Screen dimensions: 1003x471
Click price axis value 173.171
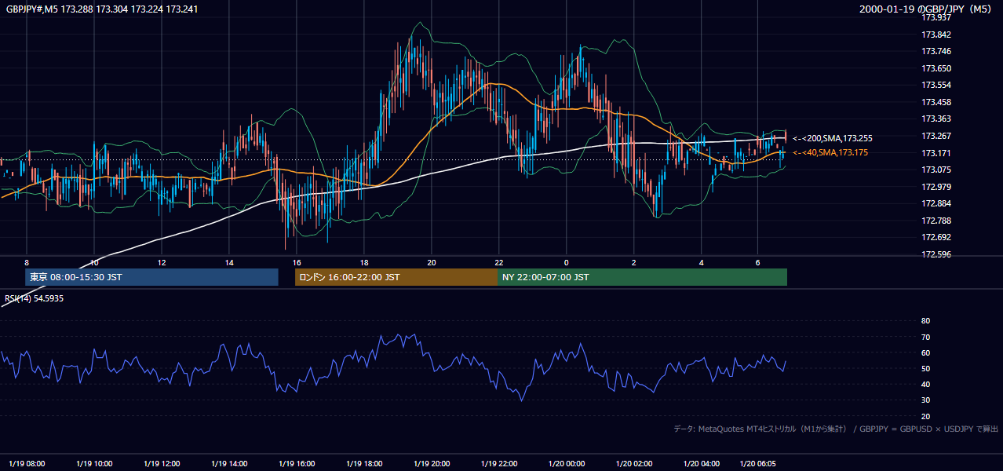click(936, 153)
